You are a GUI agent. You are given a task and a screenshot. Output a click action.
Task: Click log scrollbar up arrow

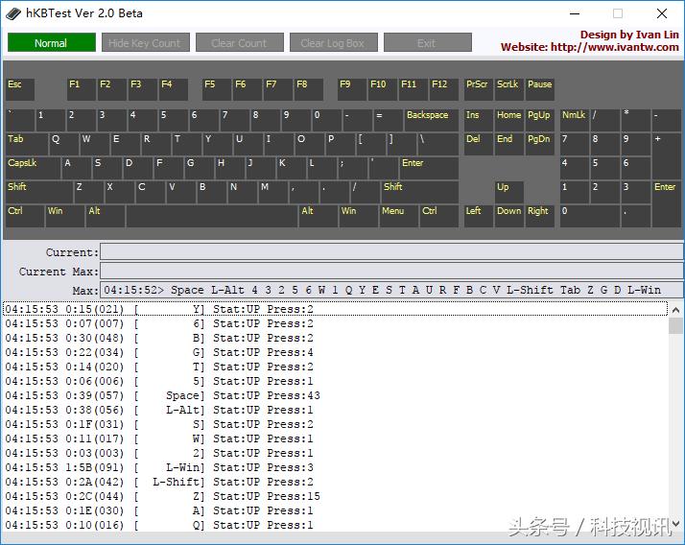675,310
